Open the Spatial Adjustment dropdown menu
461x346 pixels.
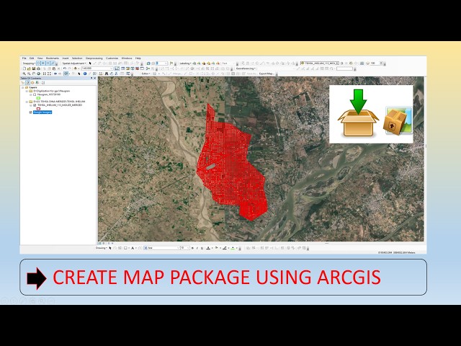point(74,63)
